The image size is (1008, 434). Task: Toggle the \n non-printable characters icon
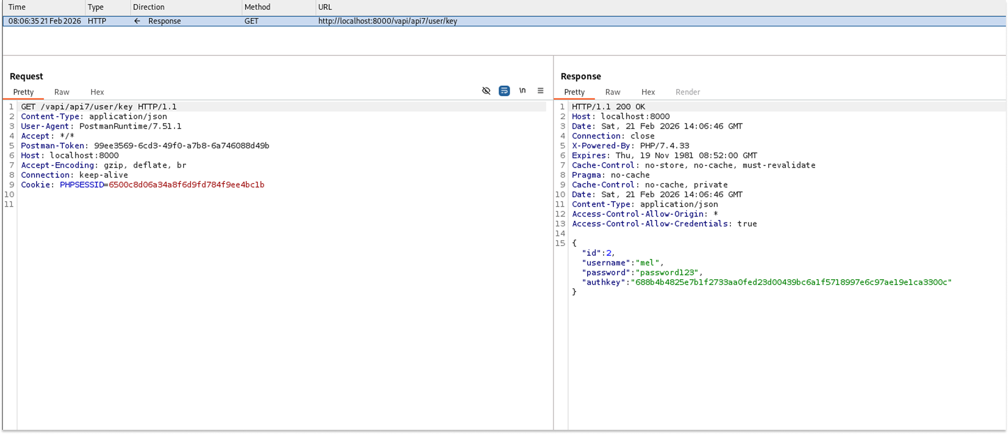[x=522, y=91]
